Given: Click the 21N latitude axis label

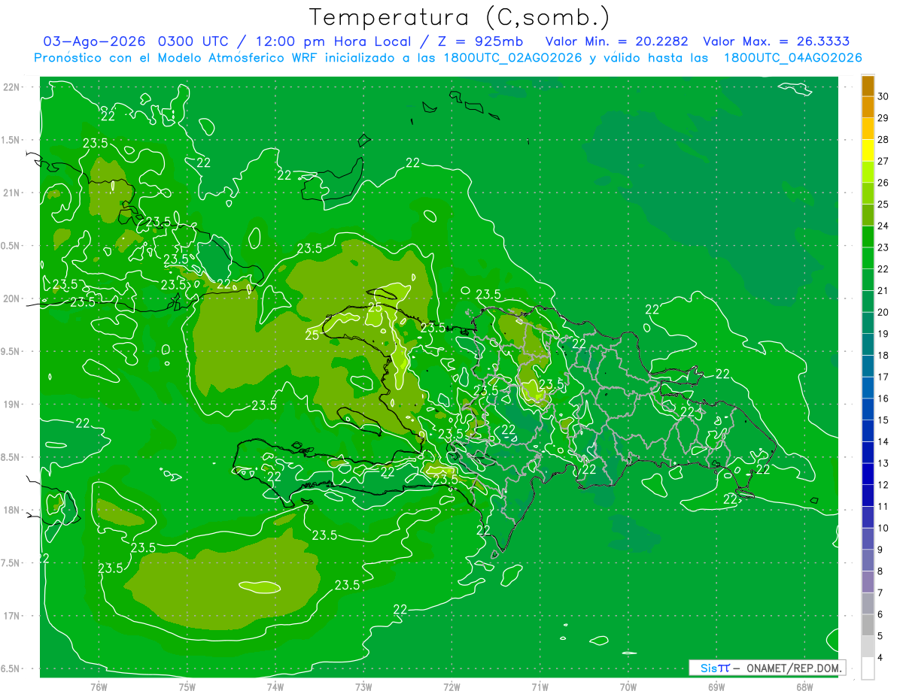Looking at the screenshot, I should pyautogui.click(x=12, y=192).
